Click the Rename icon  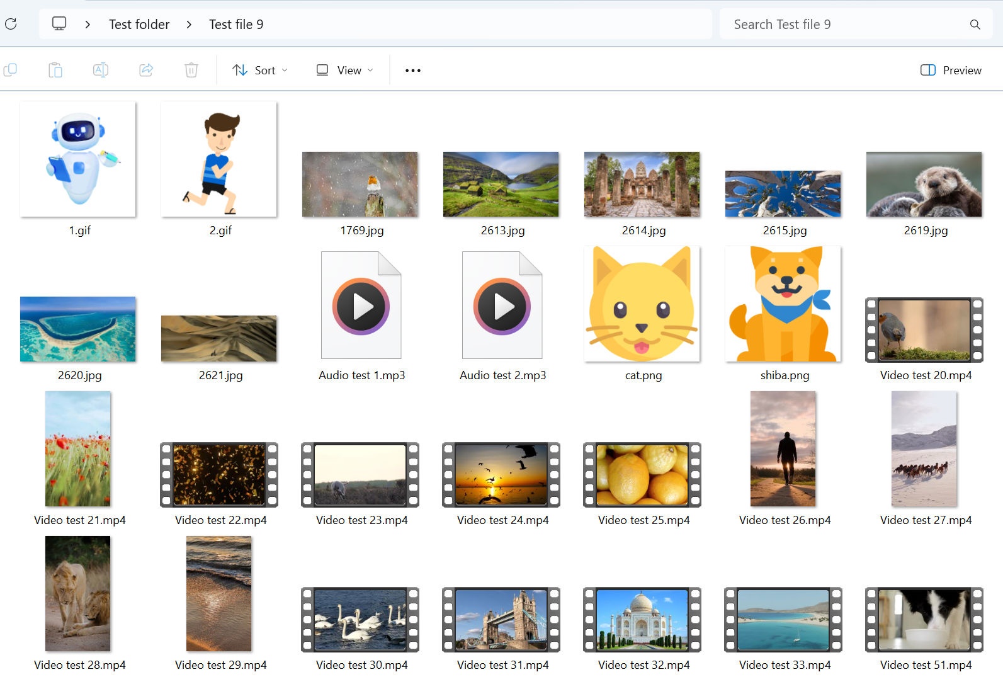tap(101, 70)
